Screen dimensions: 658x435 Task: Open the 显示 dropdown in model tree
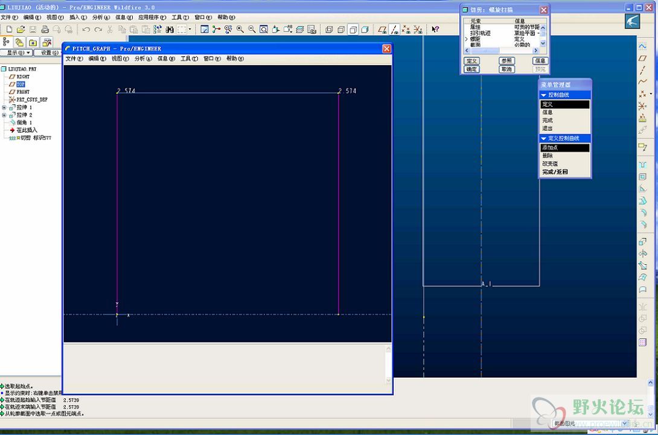click(17, 53)
